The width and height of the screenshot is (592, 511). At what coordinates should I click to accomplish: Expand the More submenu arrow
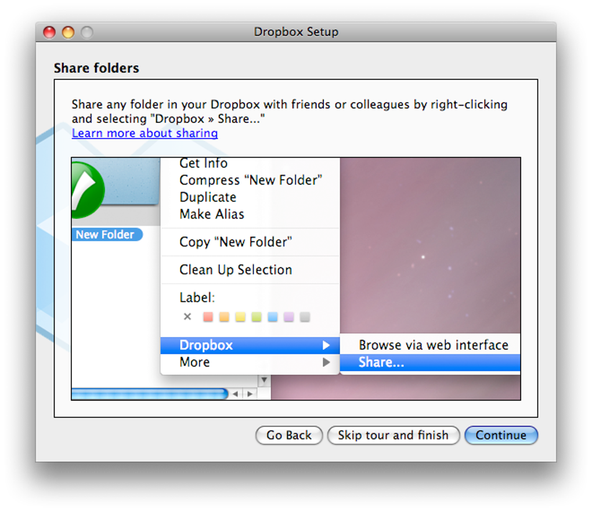326,363
